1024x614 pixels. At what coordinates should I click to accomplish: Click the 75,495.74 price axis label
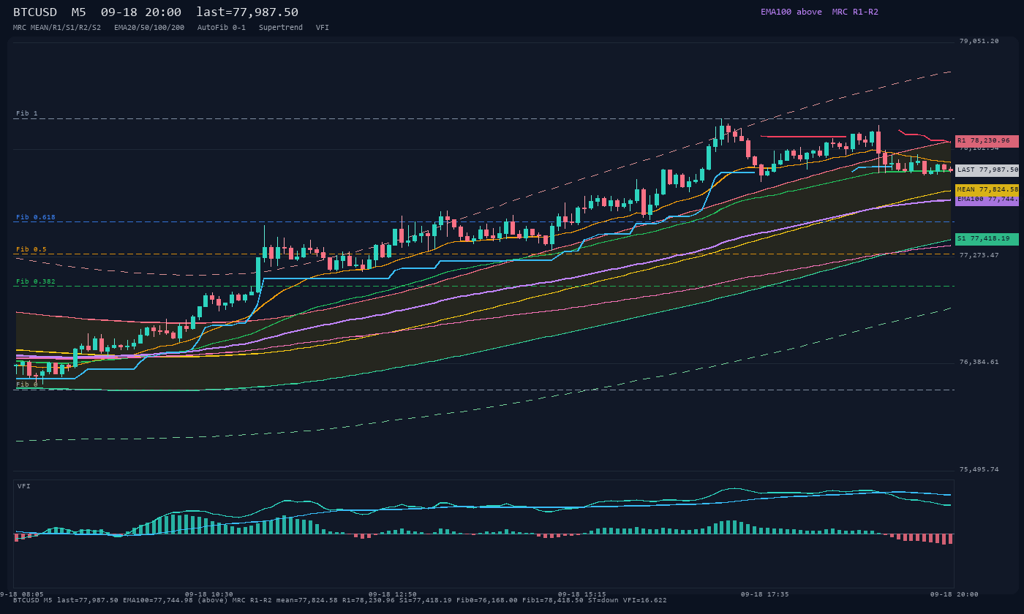click(x=979, y=470)
